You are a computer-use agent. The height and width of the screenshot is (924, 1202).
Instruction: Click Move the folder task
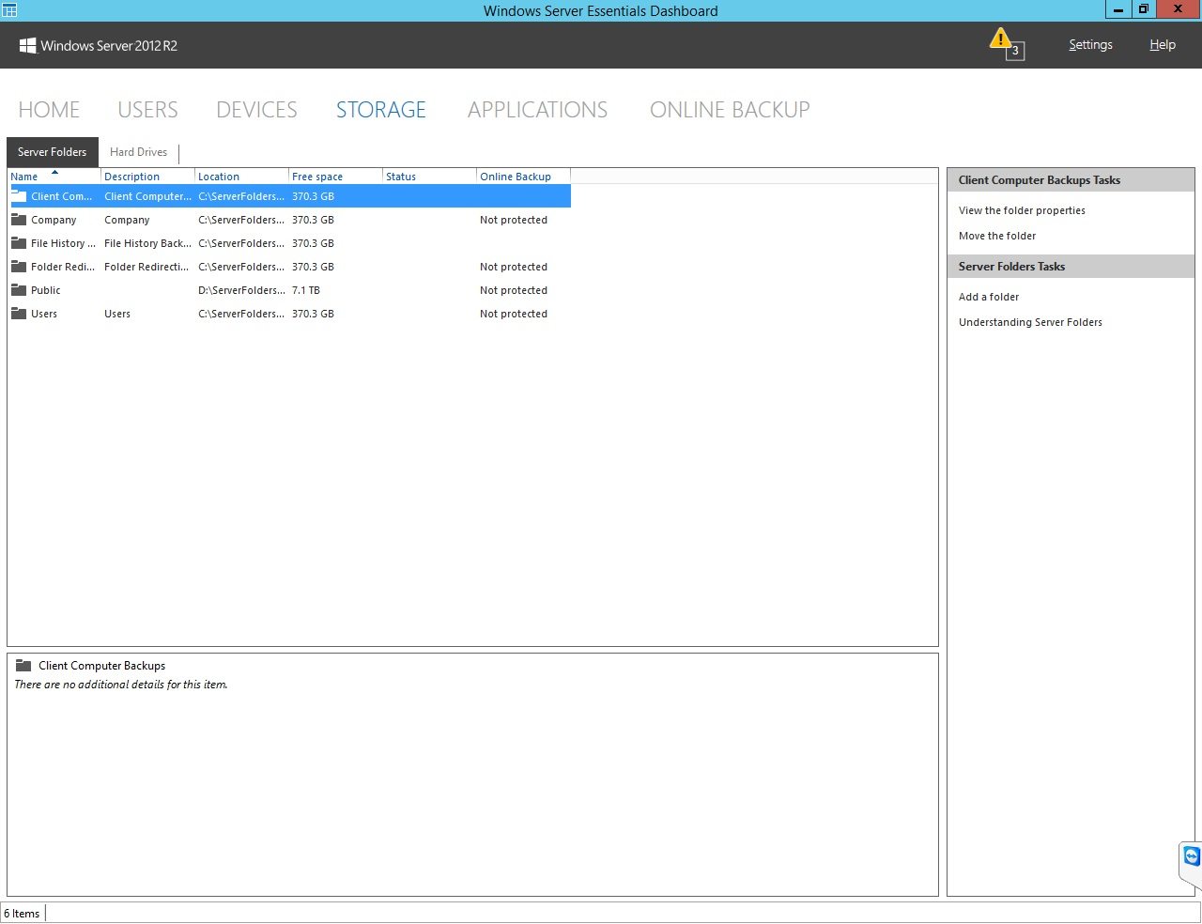997,236
